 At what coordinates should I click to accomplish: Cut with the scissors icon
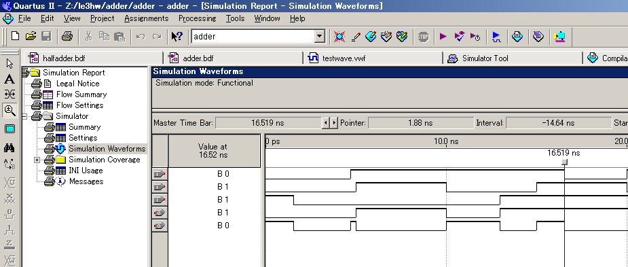click(88, 37)
